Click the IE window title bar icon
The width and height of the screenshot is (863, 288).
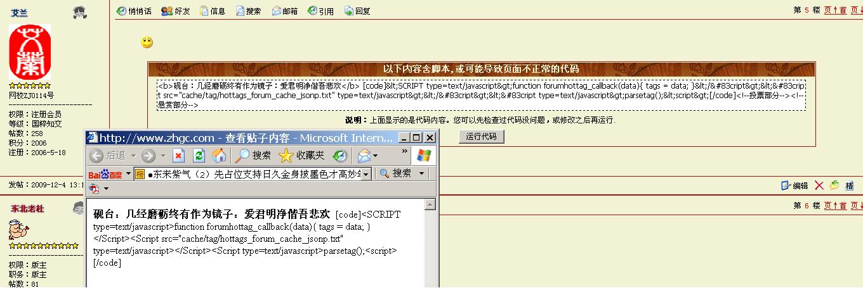[x=93, y=137]
